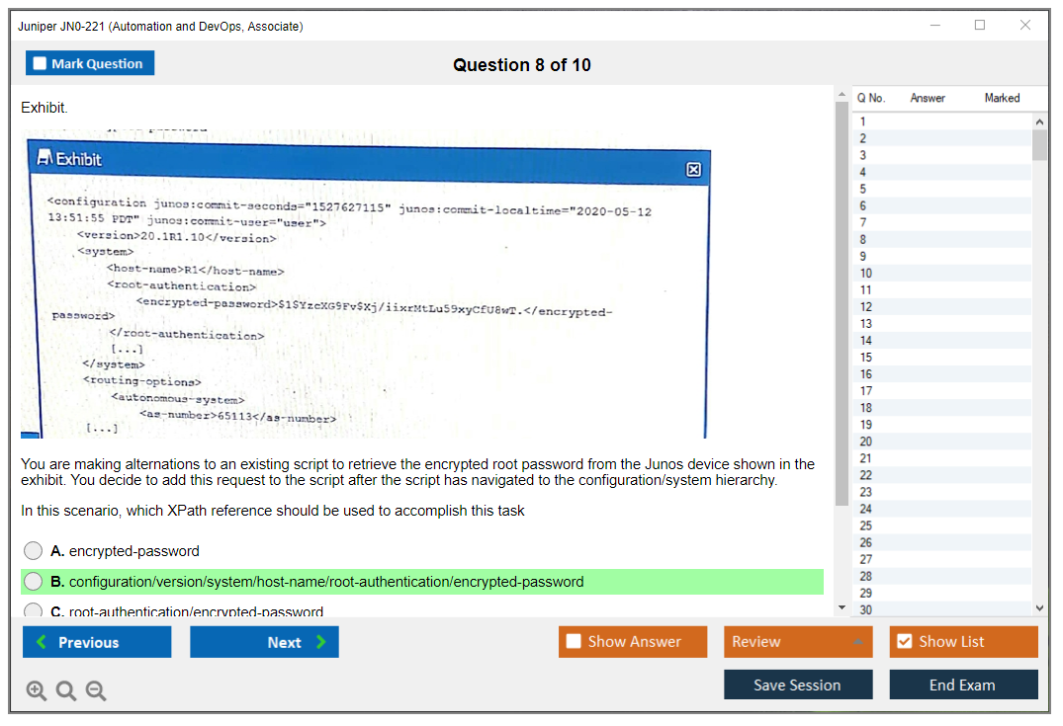
Task: Close the Exhibit image with X icon
Action: (x=693, y=170)
